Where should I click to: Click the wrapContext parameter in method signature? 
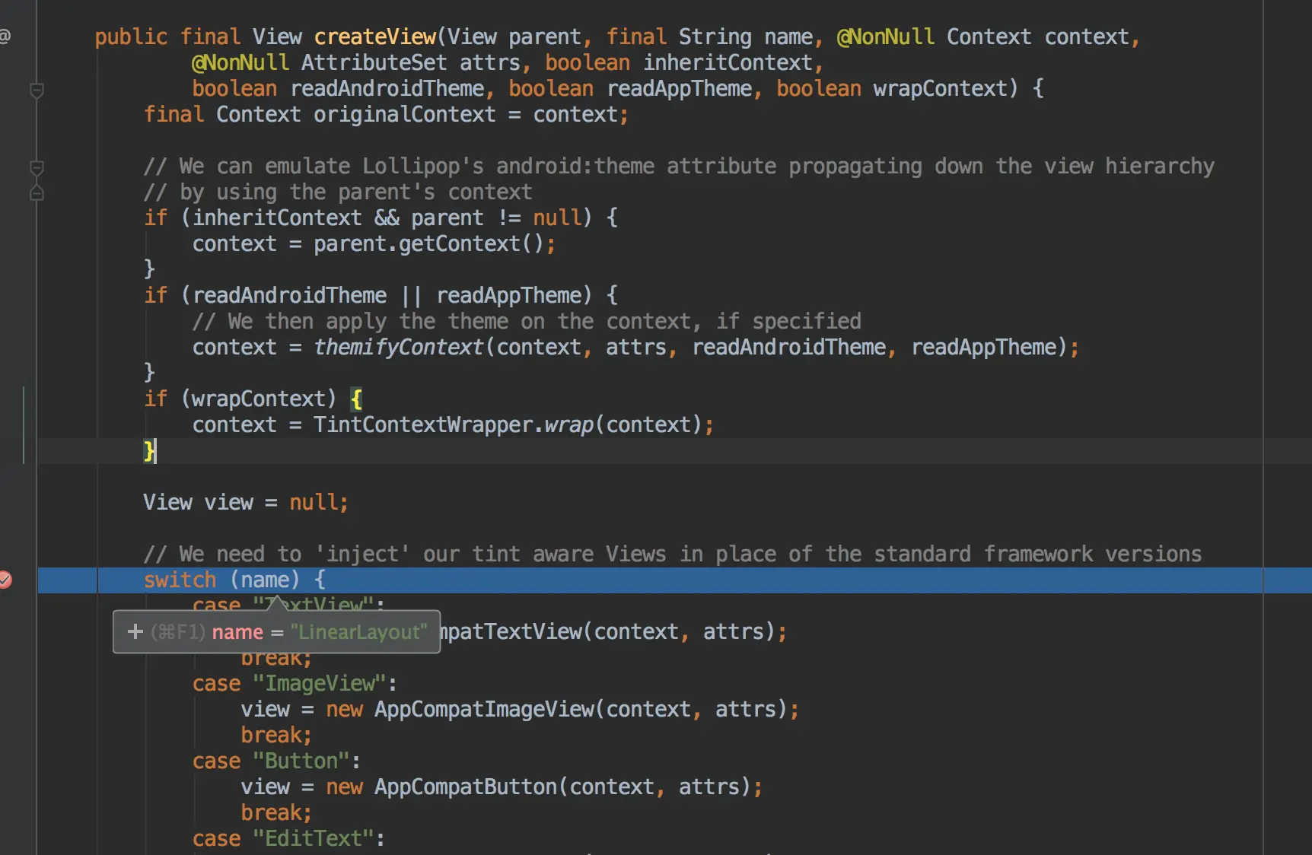tap(940, 88)
